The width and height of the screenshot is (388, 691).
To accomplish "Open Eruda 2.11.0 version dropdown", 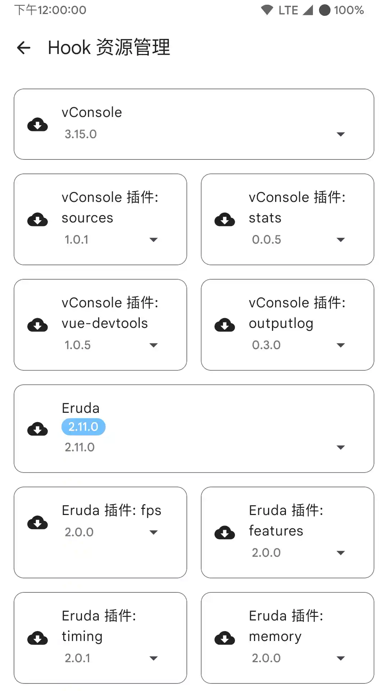I will point(340,447).
